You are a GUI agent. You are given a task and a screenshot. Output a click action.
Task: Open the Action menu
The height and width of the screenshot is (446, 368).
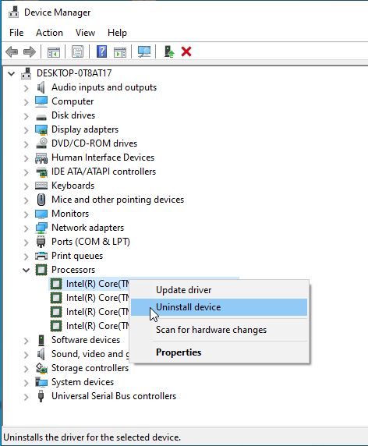click(x=49, y=33)
